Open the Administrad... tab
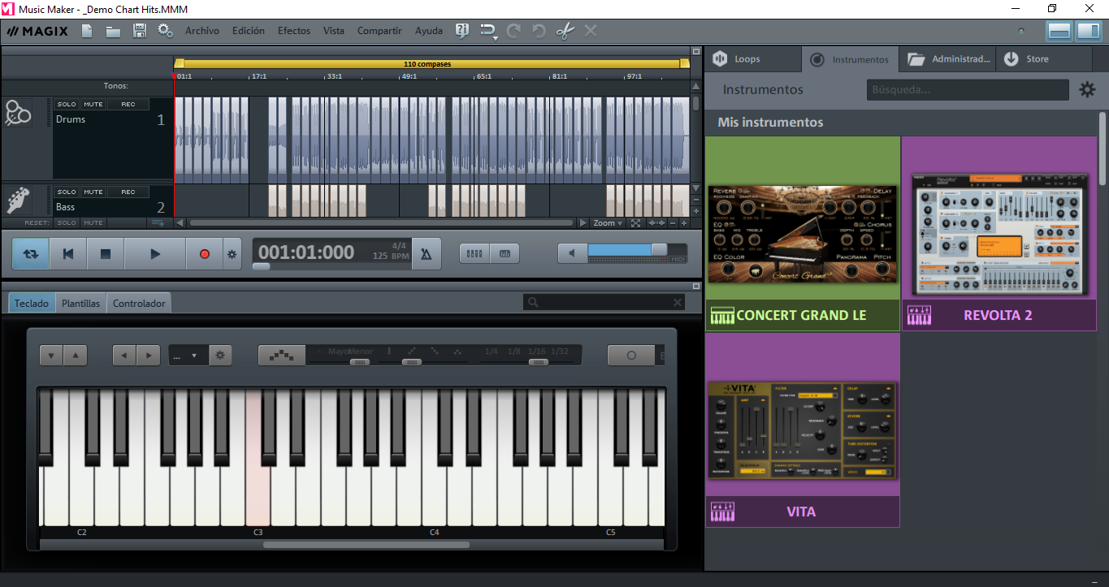Screen dimensions: 1109x587 pyautogui.click(x=948, y=59)
